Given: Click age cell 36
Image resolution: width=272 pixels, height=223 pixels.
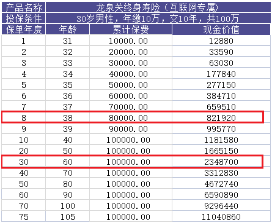Looking at the screenshot, I should point(68,96).
